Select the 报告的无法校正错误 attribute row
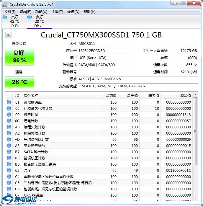 (99, 164)
